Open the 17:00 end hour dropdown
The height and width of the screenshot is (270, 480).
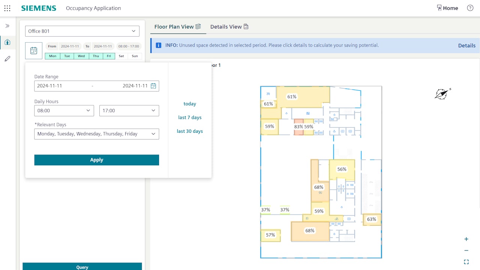click(129, 111)
